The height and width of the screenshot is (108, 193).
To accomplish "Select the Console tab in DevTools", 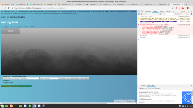I will (155, 11).
